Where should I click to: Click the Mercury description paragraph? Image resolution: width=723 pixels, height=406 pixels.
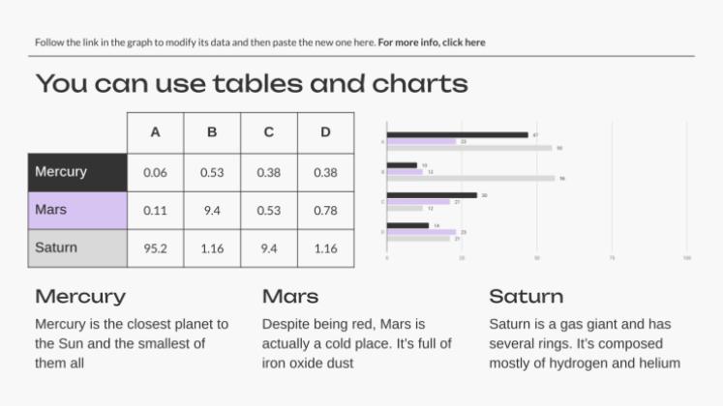coord(132,343)
